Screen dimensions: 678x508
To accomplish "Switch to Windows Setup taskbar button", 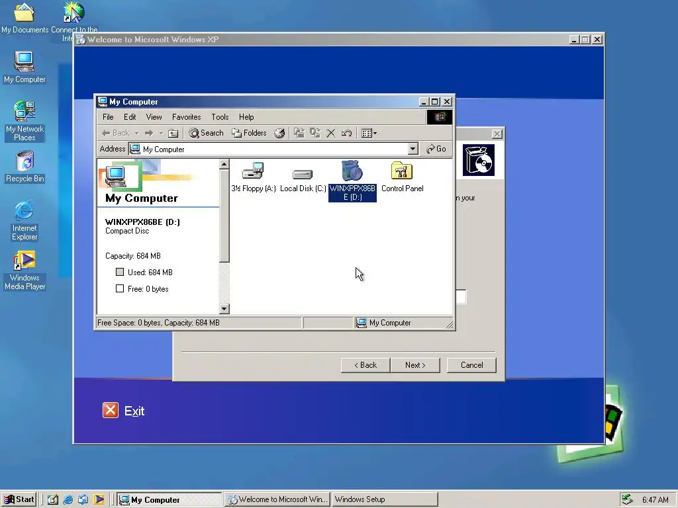I will 385,500.
